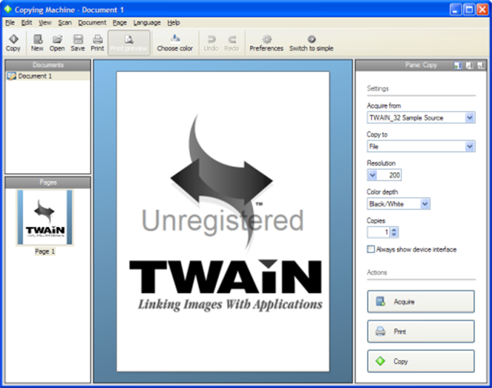Open the Edit menu
Screen dimensions: 492x388
[27, 23]
